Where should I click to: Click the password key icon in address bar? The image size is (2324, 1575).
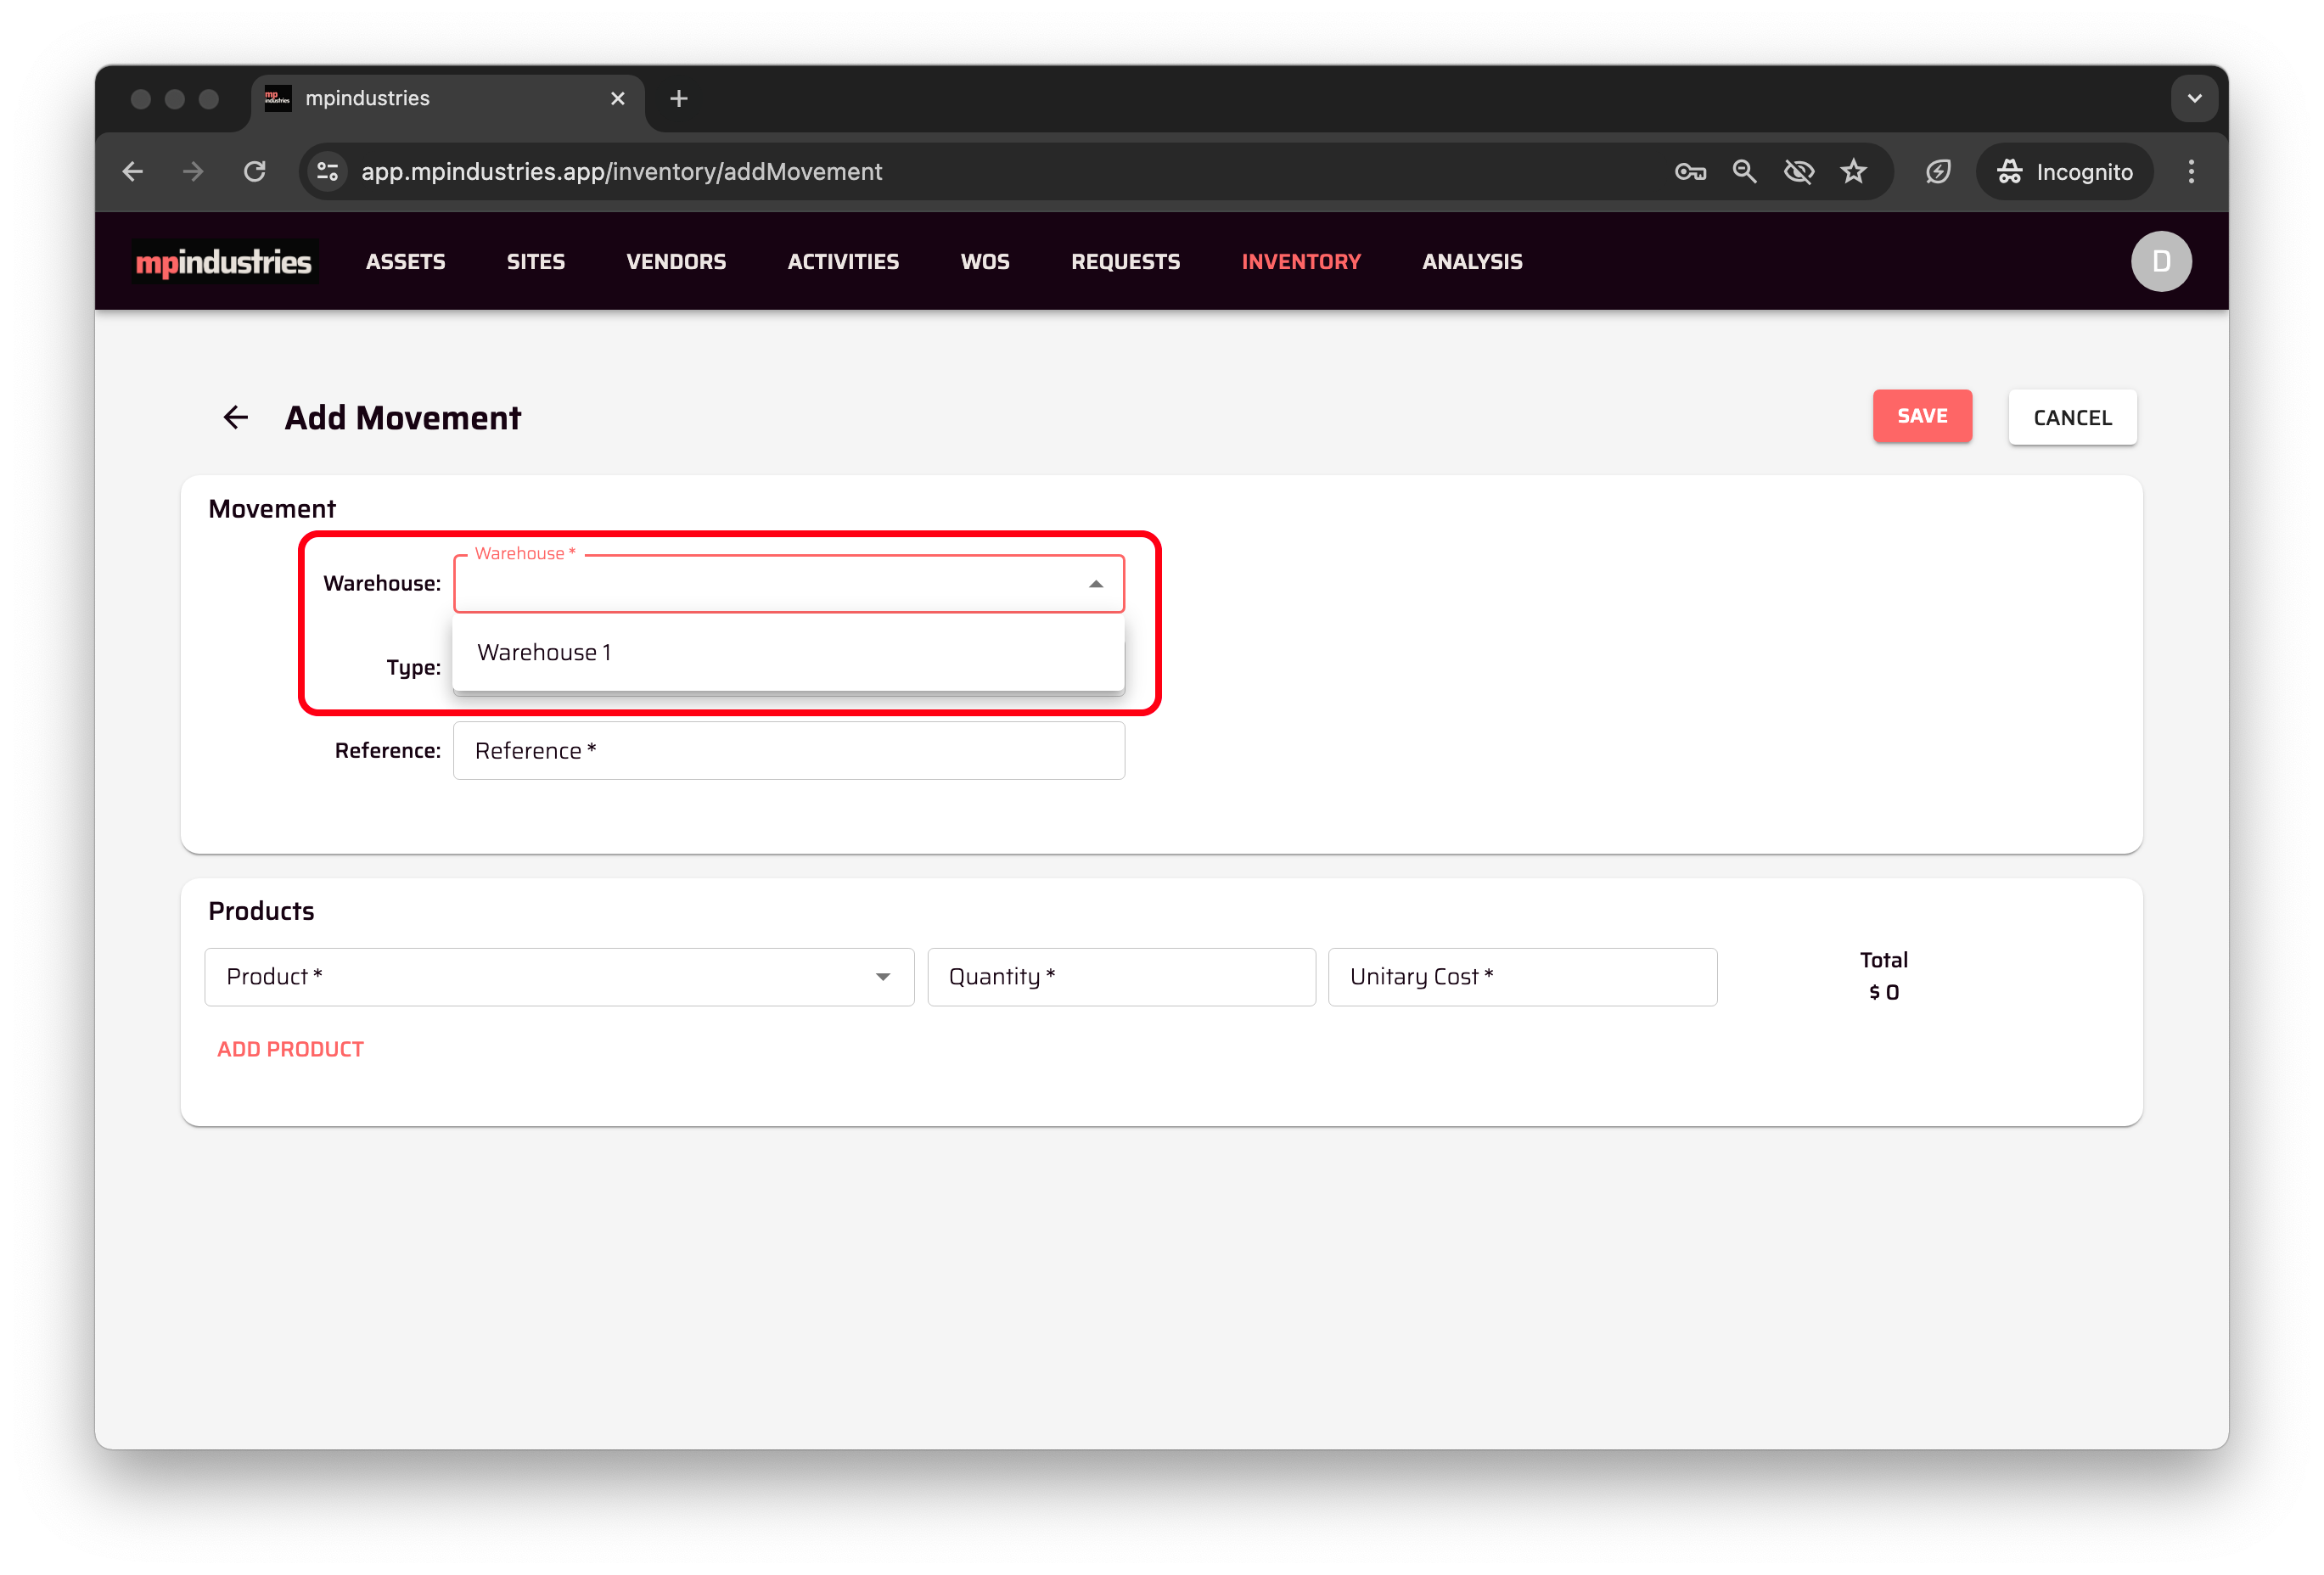point(1689,171)
